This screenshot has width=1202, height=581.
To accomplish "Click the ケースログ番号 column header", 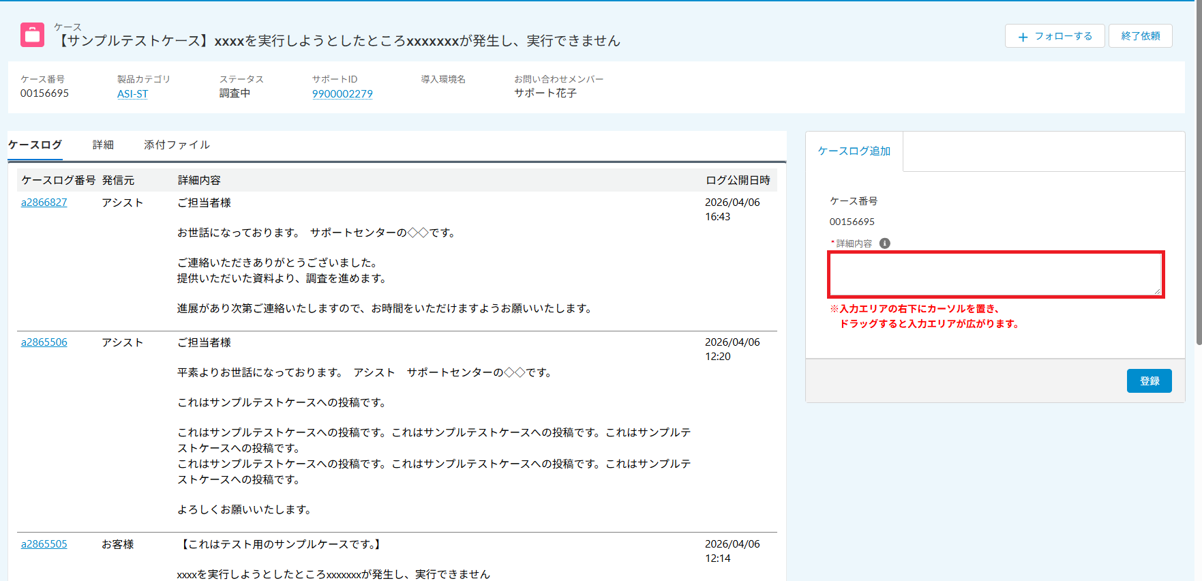I will [x=58, y=180].
